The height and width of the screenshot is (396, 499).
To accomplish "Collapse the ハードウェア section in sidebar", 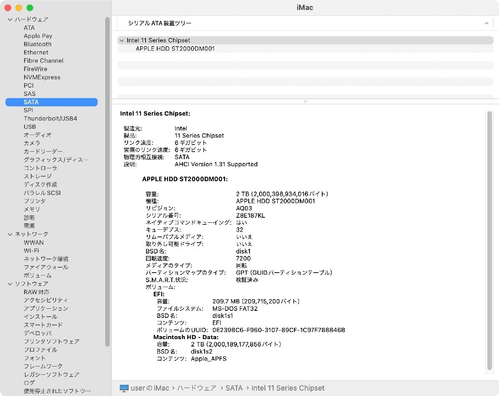I will tap(10, 20).
